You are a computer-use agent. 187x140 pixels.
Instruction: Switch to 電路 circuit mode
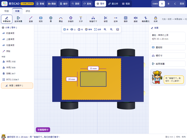pos(126,4)
